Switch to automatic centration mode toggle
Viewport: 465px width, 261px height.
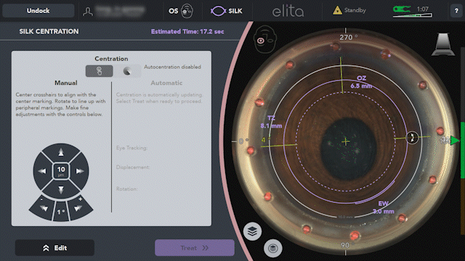128,71
